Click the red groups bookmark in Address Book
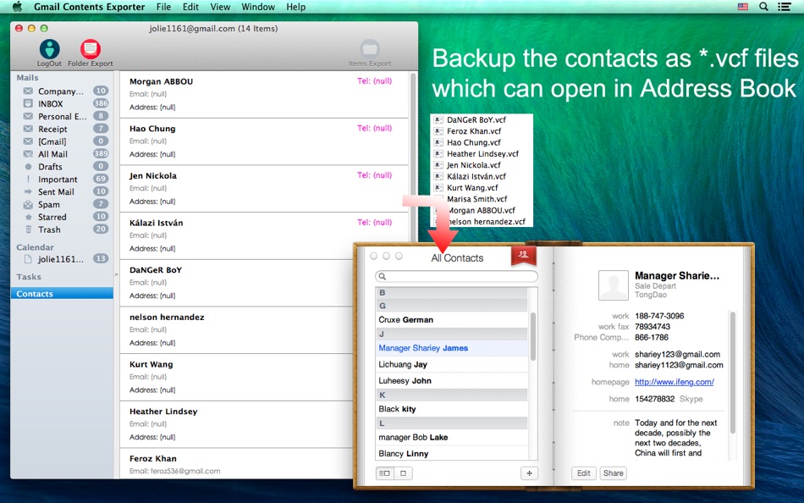 tap(523, 255)
